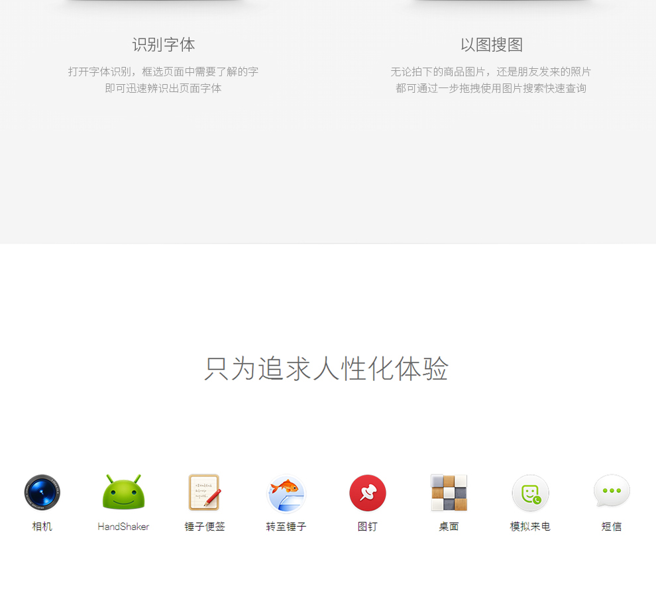Image resolution: width=656 pixels, height=589 pixels.
Task: Select the 模拟来电 text label
Action: (531, 526)
